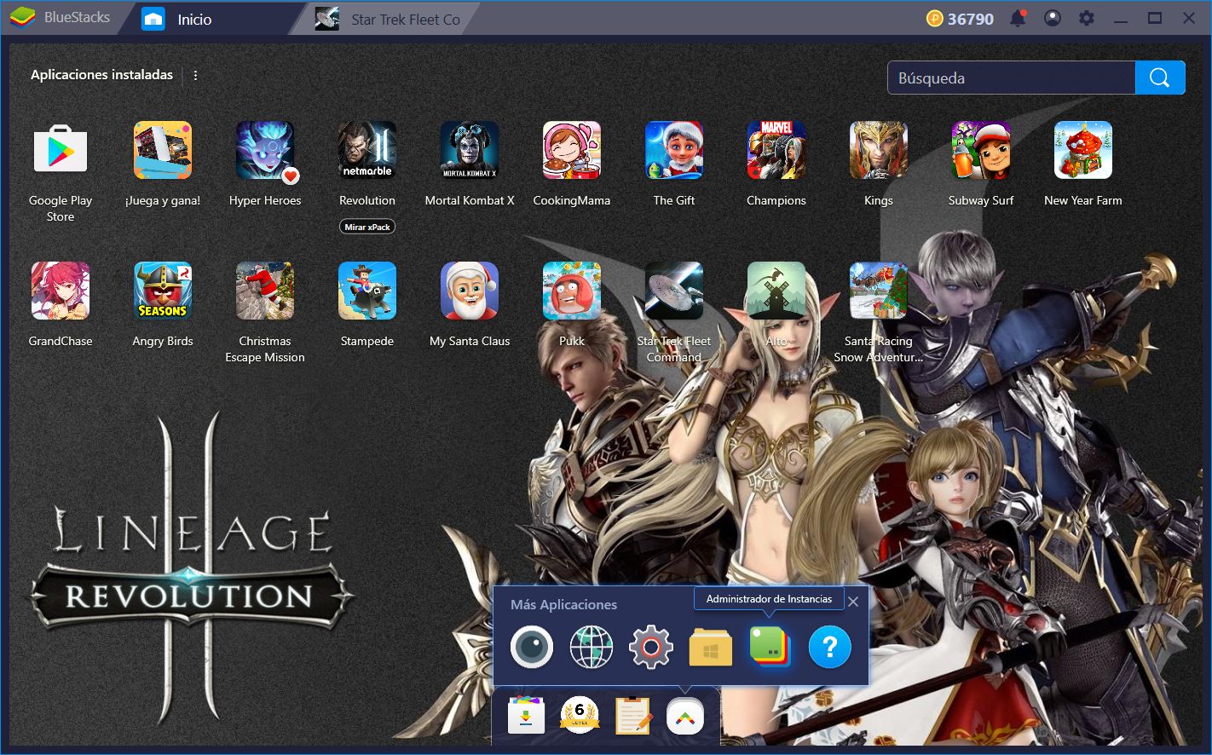This screenshot has width=1212, height=755.
Task: Launch Christmas Escape Mission game
Action: [265, 291]
